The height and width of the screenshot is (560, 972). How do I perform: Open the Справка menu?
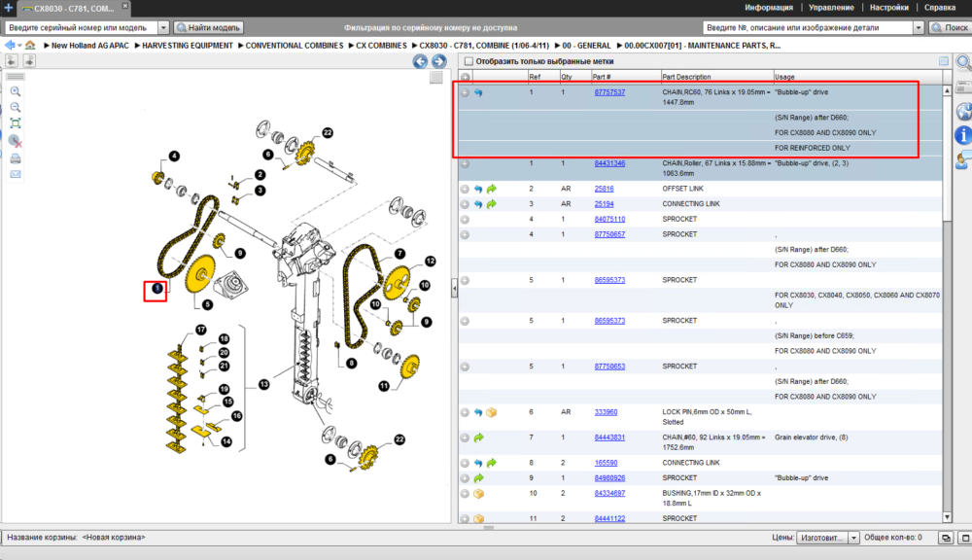pos(940,8)
